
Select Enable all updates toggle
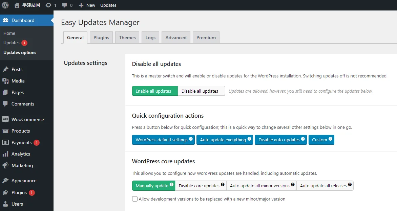pyautogui.click(x=153, y=91)
